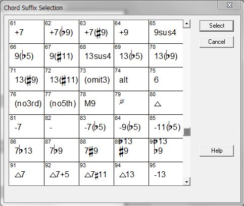Choose the triangle 7 sharp 11 suffix
This screenshot has width=244, height=206.
point(96,174)
